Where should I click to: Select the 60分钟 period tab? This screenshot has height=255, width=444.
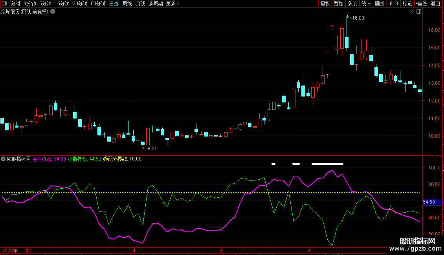[98, 4]
